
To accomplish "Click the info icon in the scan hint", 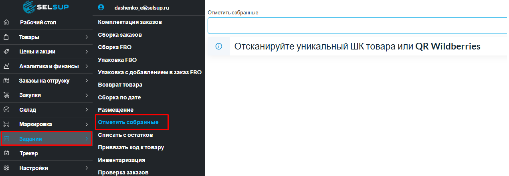I will [x=219, y=46].
